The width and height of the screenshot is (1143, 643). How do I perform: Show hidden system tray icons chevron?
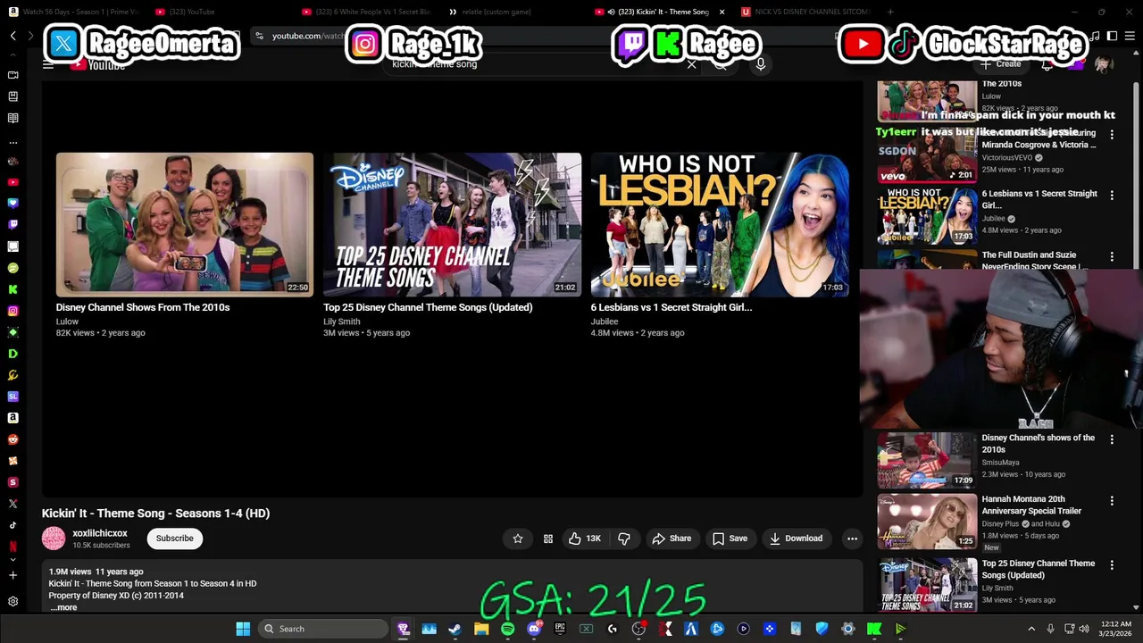click(1031, 629)
